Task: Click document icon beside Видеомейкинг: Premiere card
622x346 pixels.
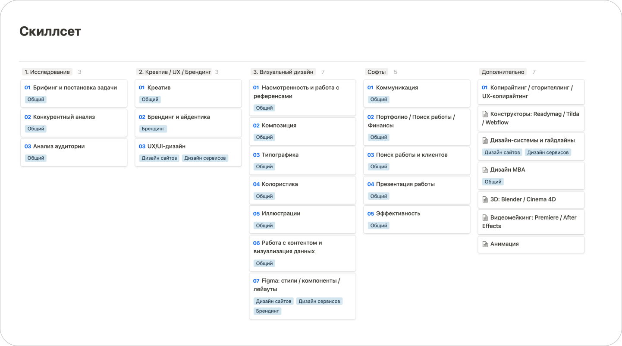Action: [x=485, y=218]
